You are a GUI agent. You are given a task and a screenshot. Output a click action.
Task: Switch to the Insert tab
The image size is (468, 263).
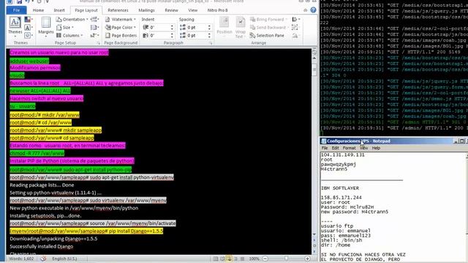[59, 10]
